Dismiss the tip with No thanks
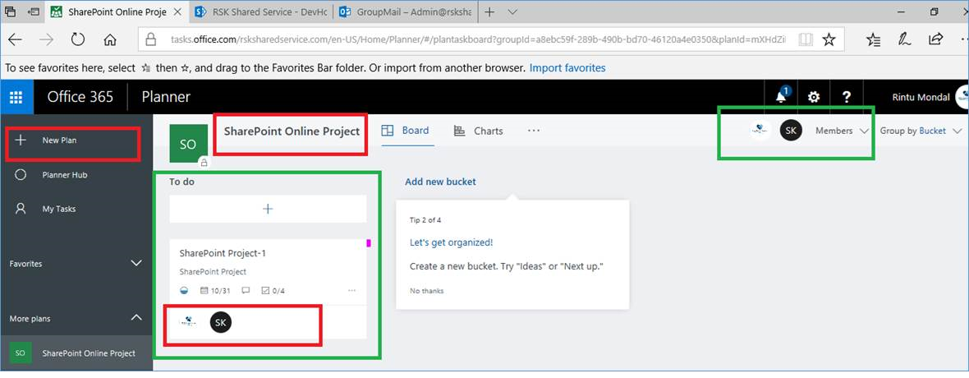Image resolution: width=969 pixels, height=378 pixels. (426, 290)
